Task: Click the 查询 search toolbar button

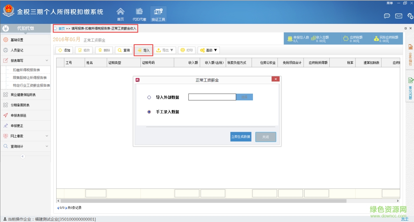Action: [124, 50]
